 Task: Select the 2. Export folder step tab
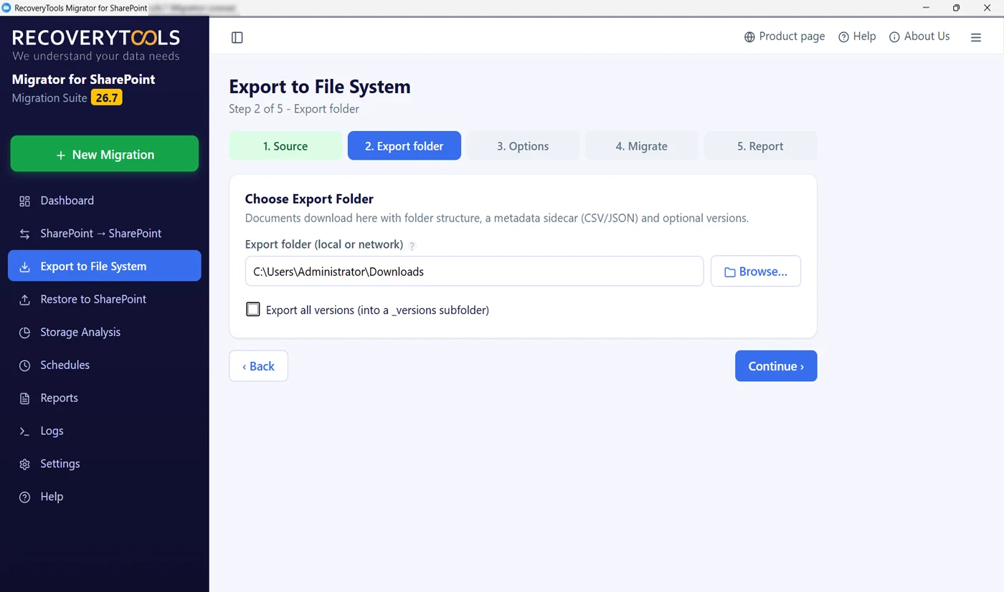tap(404, 145)
